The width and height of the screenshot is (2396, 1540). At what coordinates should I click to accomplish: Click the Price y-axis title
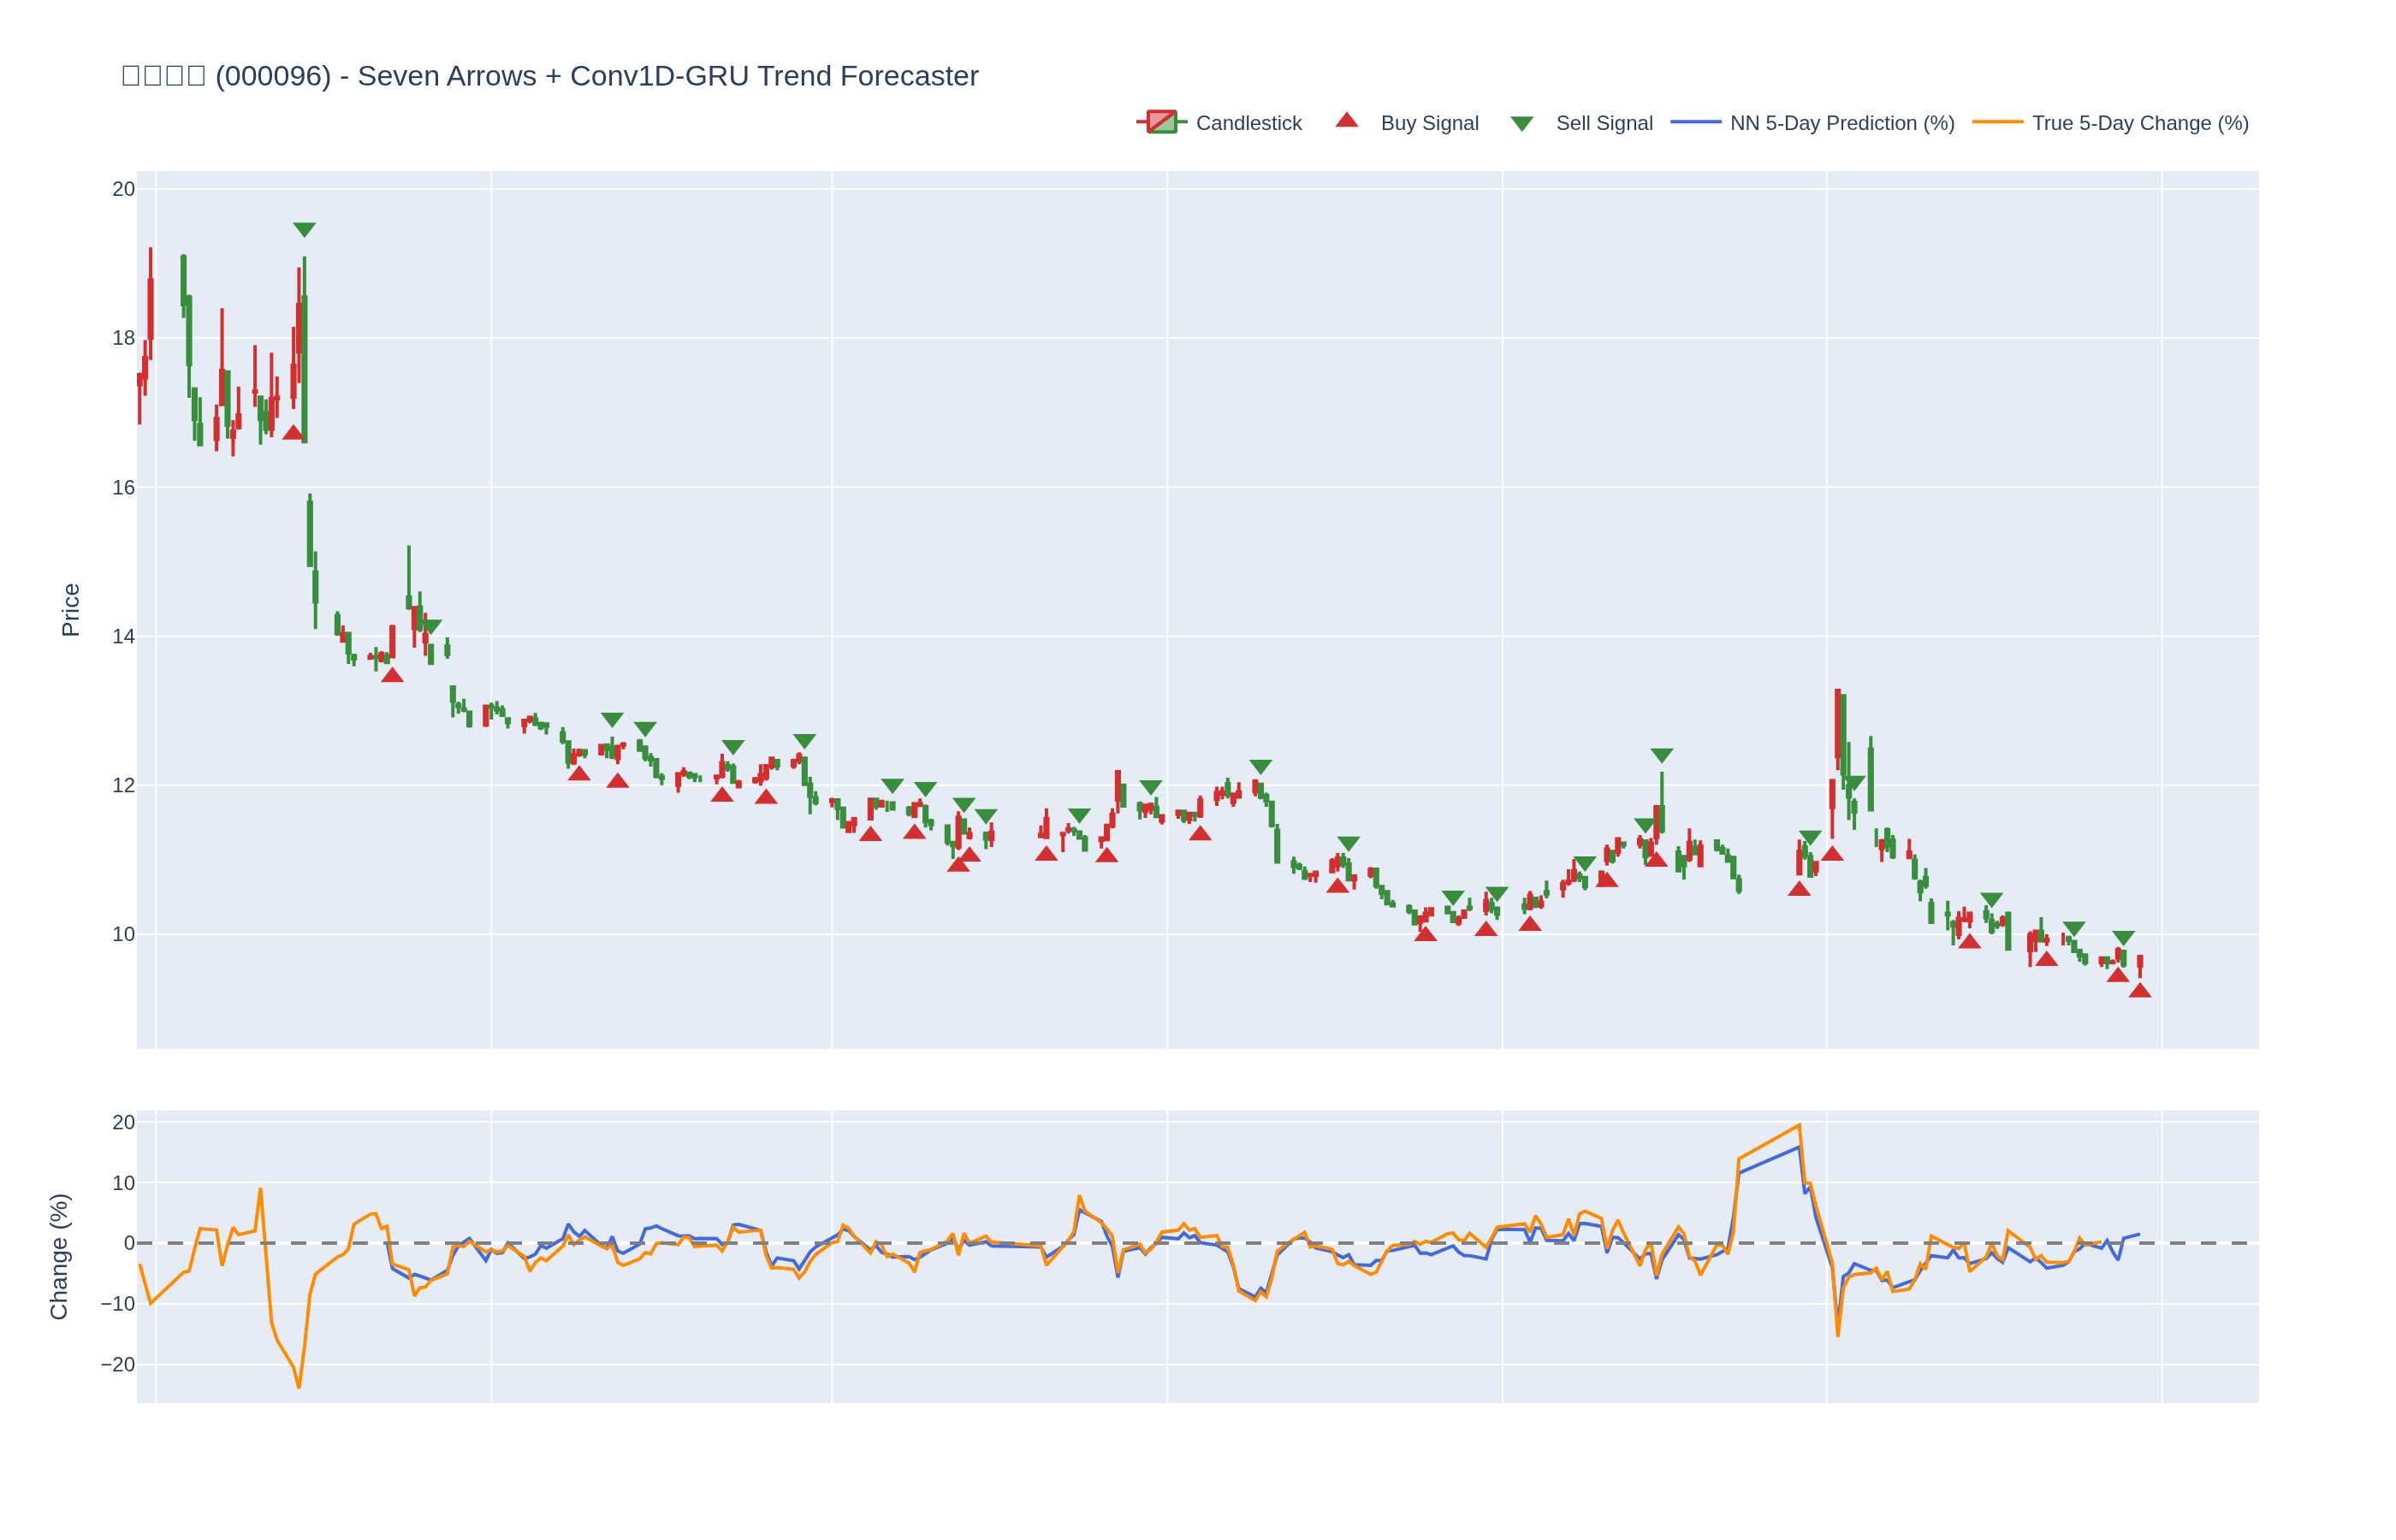(70, 609)
